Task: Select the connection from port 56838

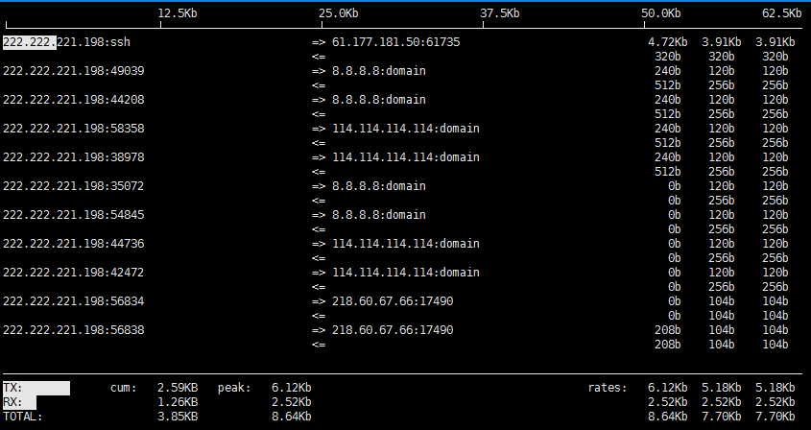Action: click(x=73, y=330)
